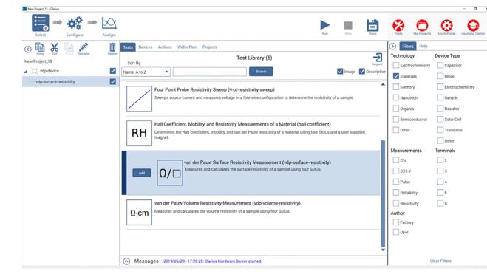Open the Filters tab
Screen dimensions: 487x274
tap(408, 47)
